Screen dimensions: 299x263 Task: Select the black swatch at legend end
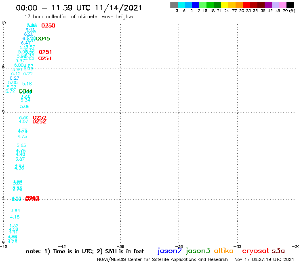pyautogui.click(x=290, y=5)
